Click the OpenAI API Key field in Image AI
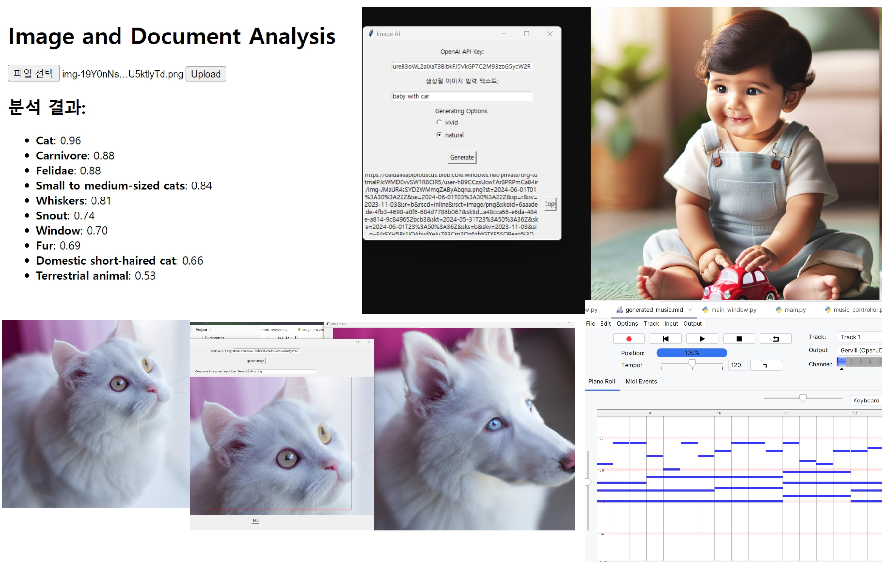This screenshot has height=569, width=891. (462, 66)
